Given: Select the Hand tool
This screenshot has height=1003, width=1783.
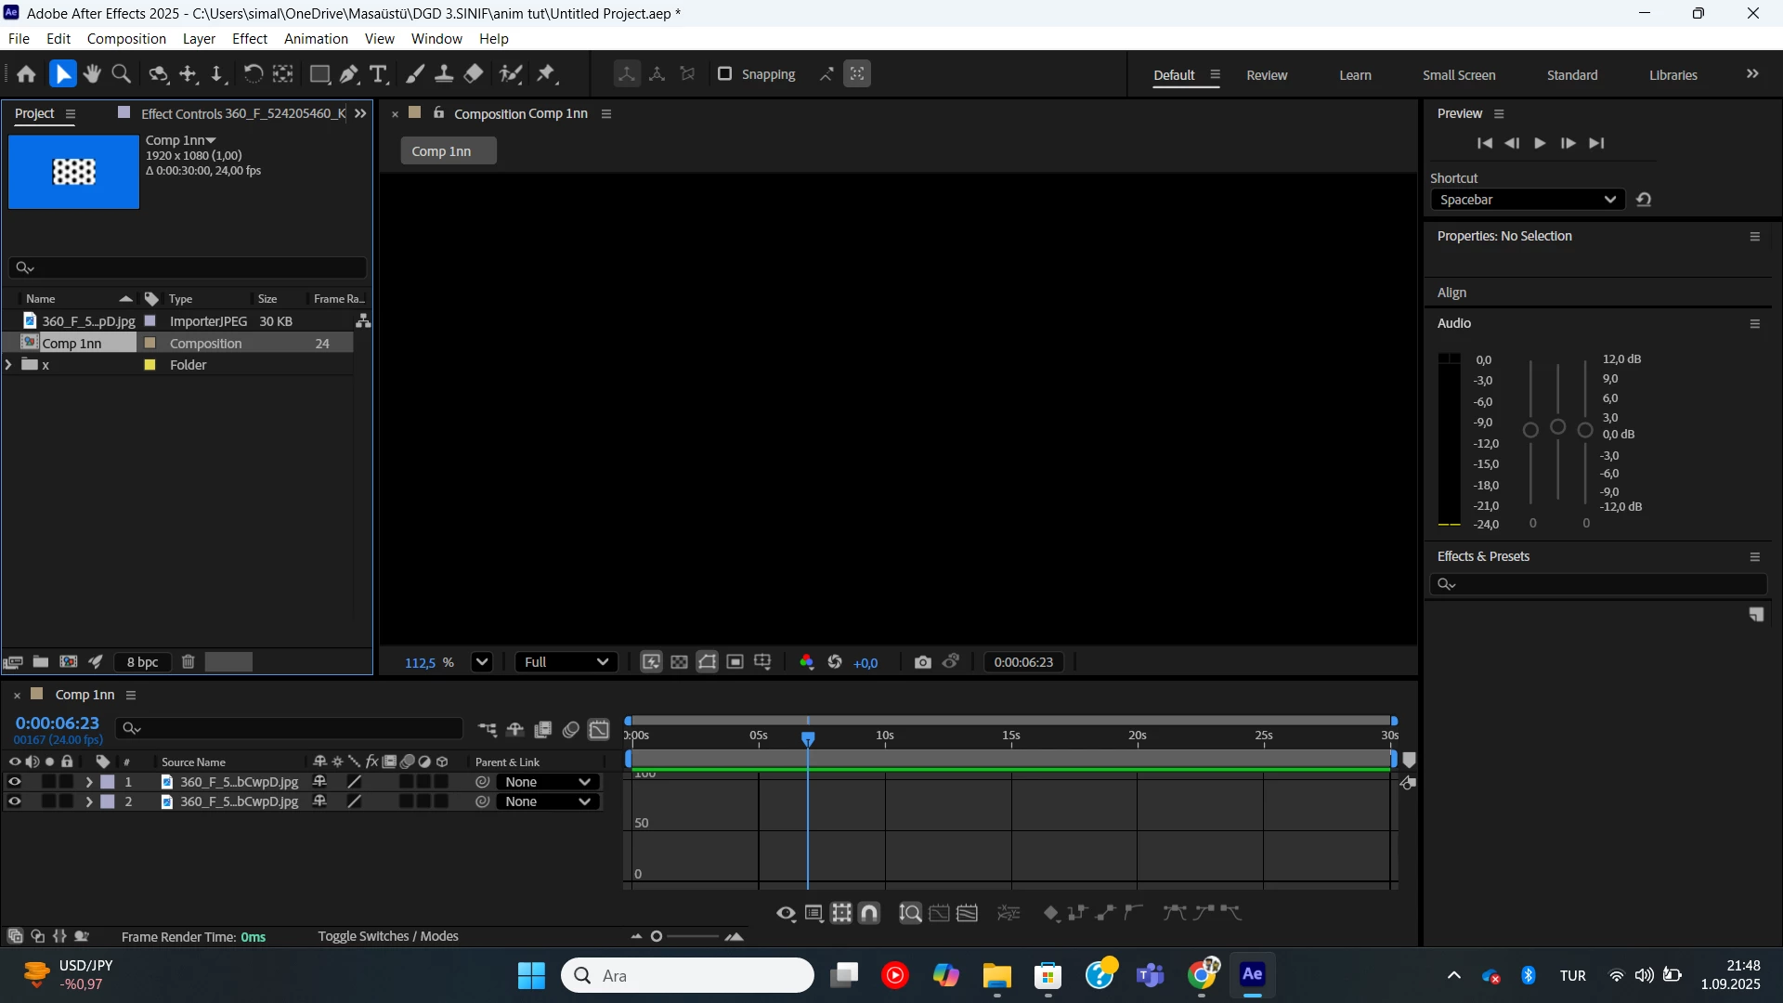Looking at the screenshot, I should point(92,74).
